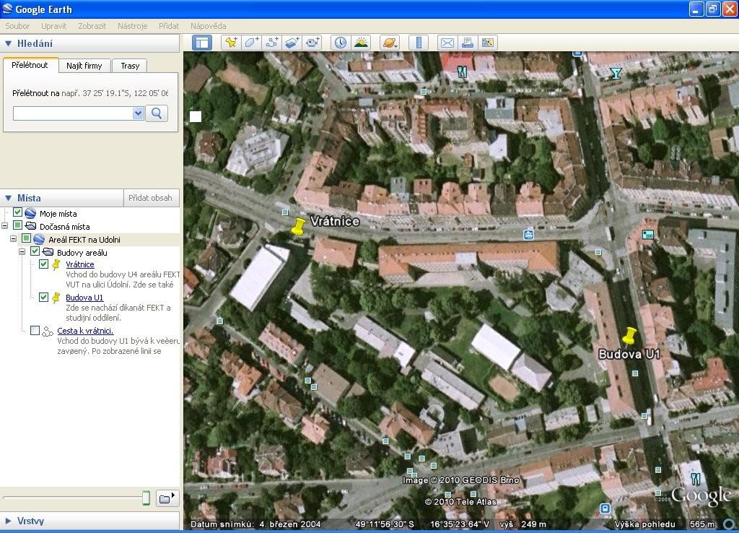This screenshot has height=533, width=739.
Task: Collapse the Dočasná místa tree node
Action: 5,225
